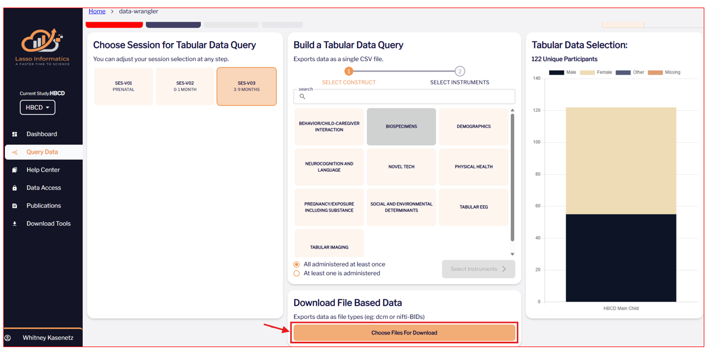Click the user profile icon beside Whitney Kasenetz
This screenshot has width=707, height=353.
point(8,338)
